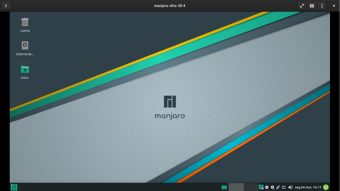Open the display settings tray icon
This screenshot has height=191, width=340.
click(x=284, y=187)
